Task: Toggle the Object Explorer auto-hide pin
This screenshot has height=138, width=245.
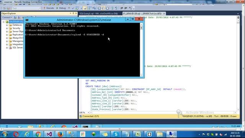Action: click(x=73, y=13)
